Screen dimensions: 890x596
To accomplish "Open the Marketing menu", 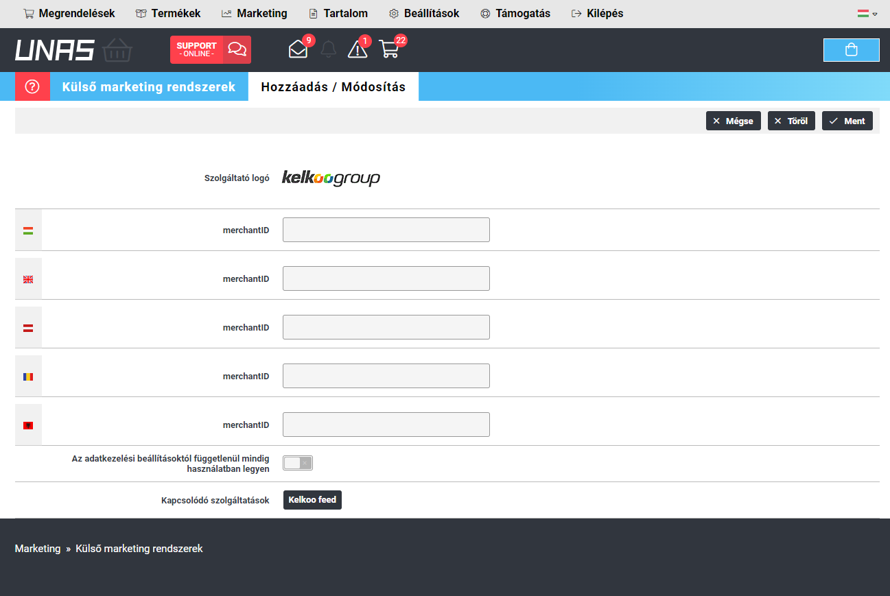I will point(254,14).
